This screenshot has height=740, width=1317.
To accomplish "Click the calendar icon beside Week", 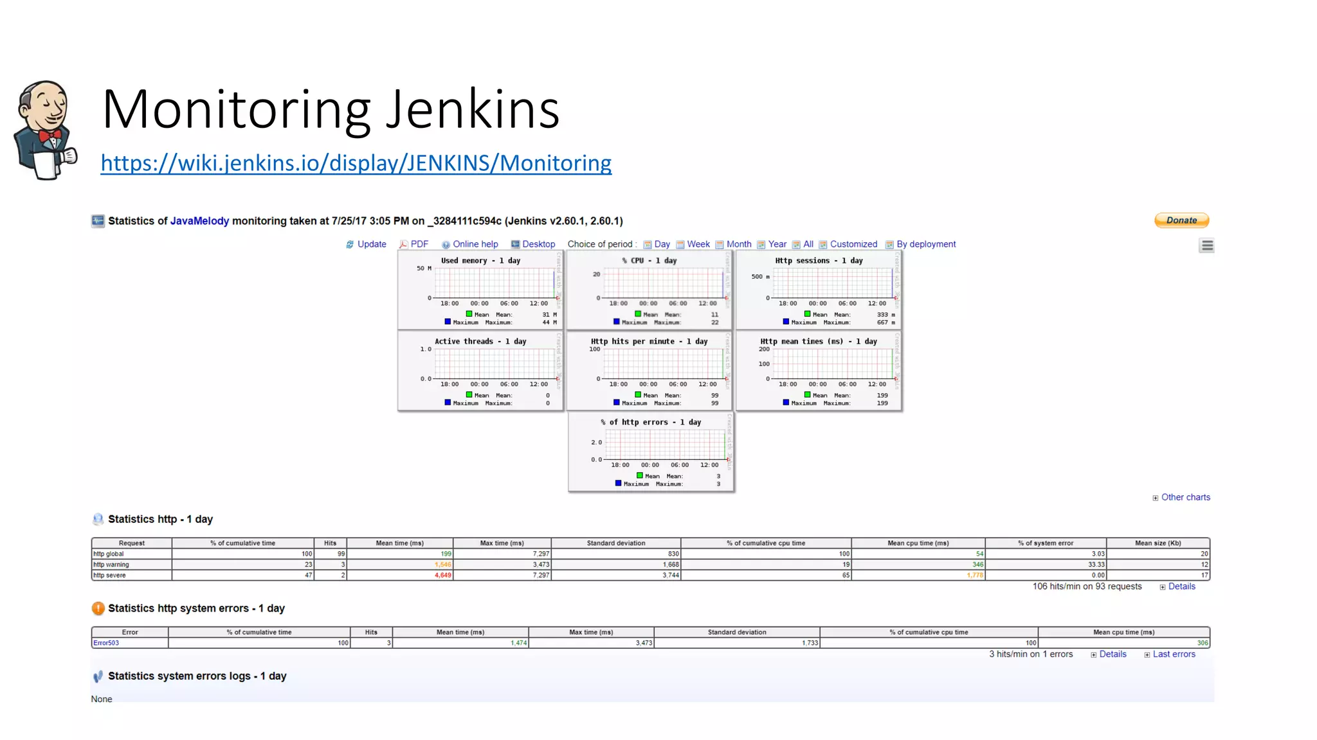I will point(680,245).
